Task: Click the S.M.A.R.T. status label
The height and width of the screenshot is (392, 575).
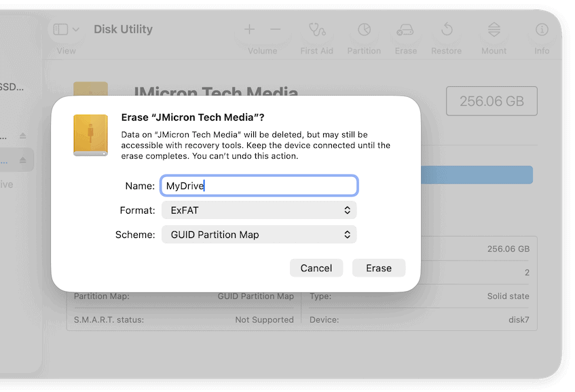Action: point(109,320)
